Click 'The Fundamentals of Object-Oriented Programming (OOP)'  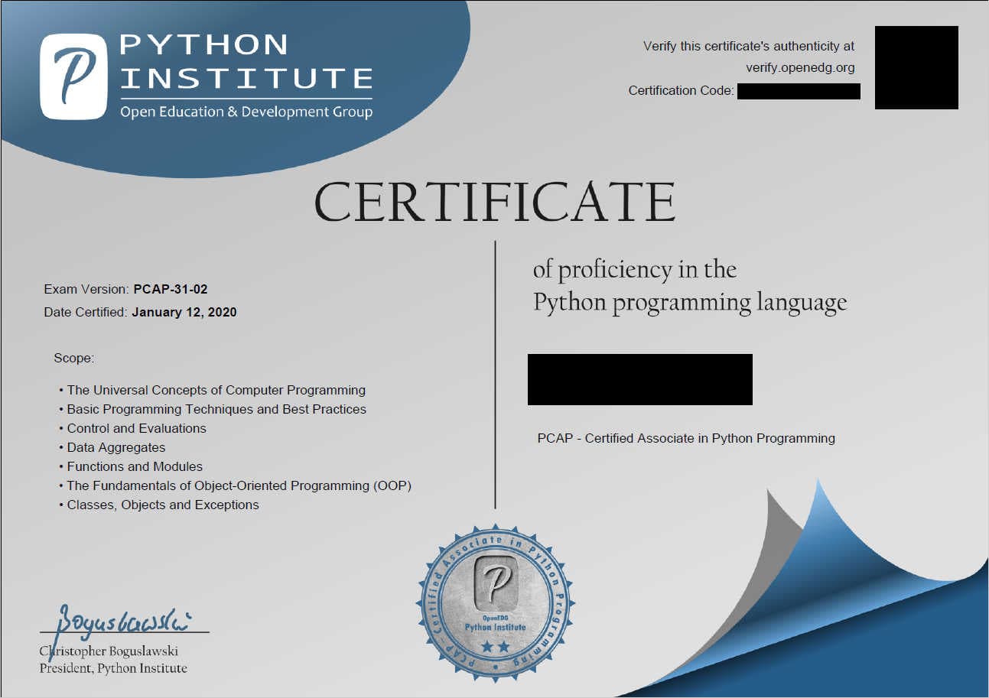(239, 485)
